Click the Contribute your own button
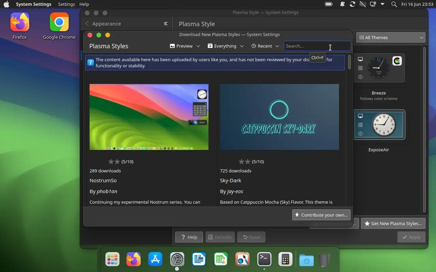This screenshot has width=436, height=272. pyautogui.click(x=321, y=215)
